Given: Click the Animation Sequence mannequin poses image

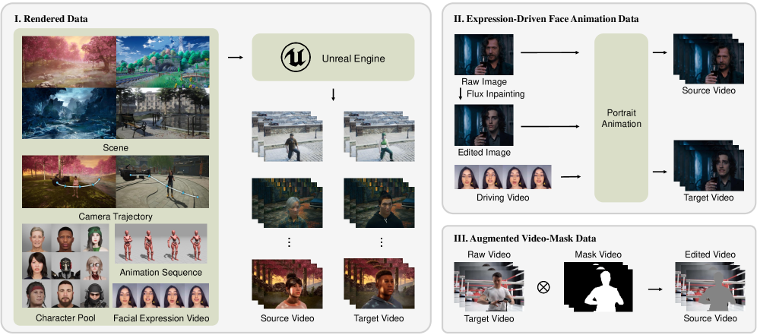Looking at the screenshot, I should (160, 245).
